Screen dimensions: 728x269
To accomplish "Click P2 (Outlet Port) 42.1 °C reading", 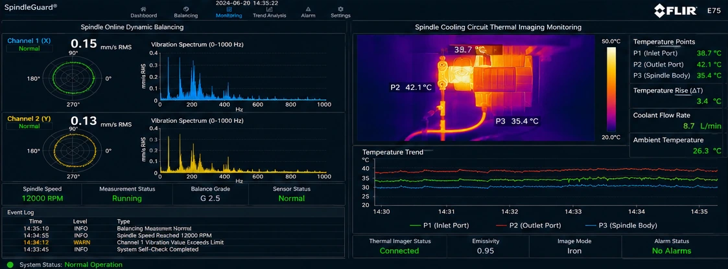I will [x=677, y=65].
